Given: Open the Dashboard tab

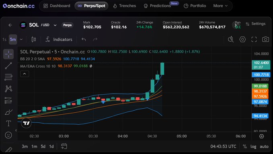Looking at the screenshot, I should click(57, 6).
